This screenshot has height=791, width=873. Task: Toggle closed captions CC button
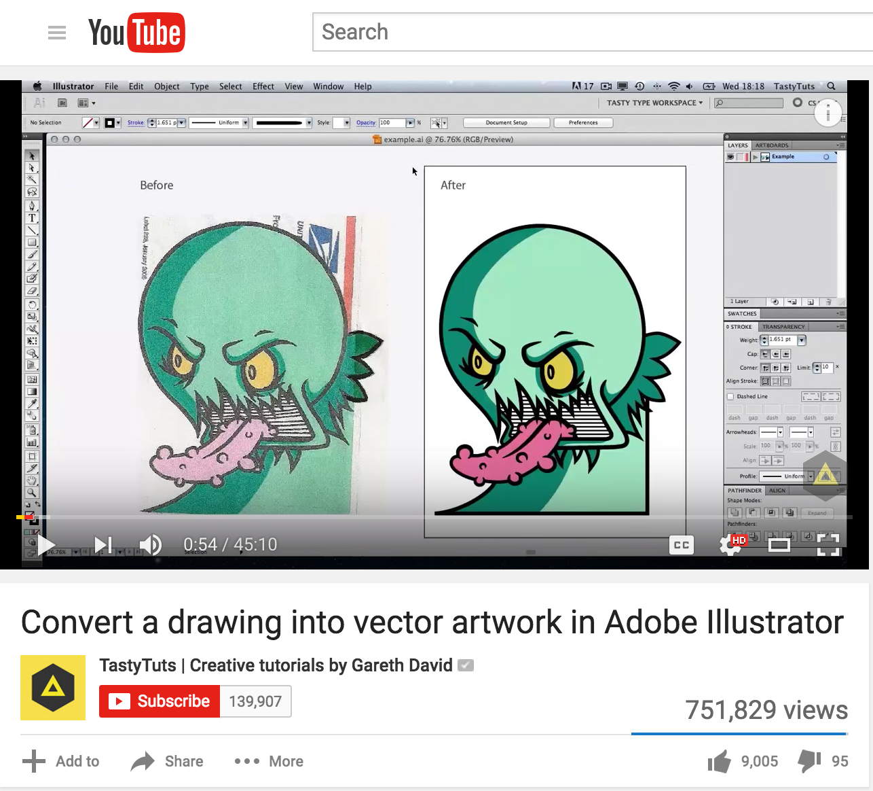point(682,544)
